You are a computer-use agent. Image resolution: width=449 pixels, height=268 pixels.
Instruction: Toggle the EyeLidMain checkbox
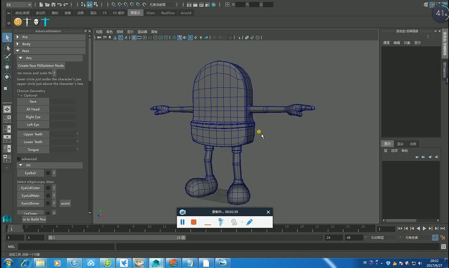coord(48,196)
